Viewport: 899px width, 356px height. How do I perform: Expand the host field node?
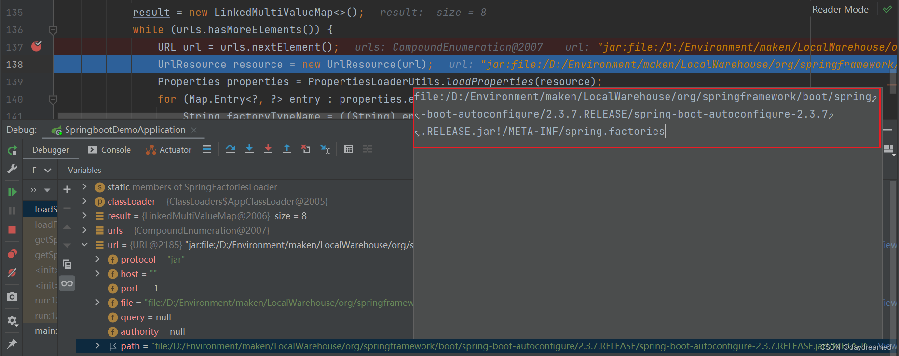click(x=97, y=274)
